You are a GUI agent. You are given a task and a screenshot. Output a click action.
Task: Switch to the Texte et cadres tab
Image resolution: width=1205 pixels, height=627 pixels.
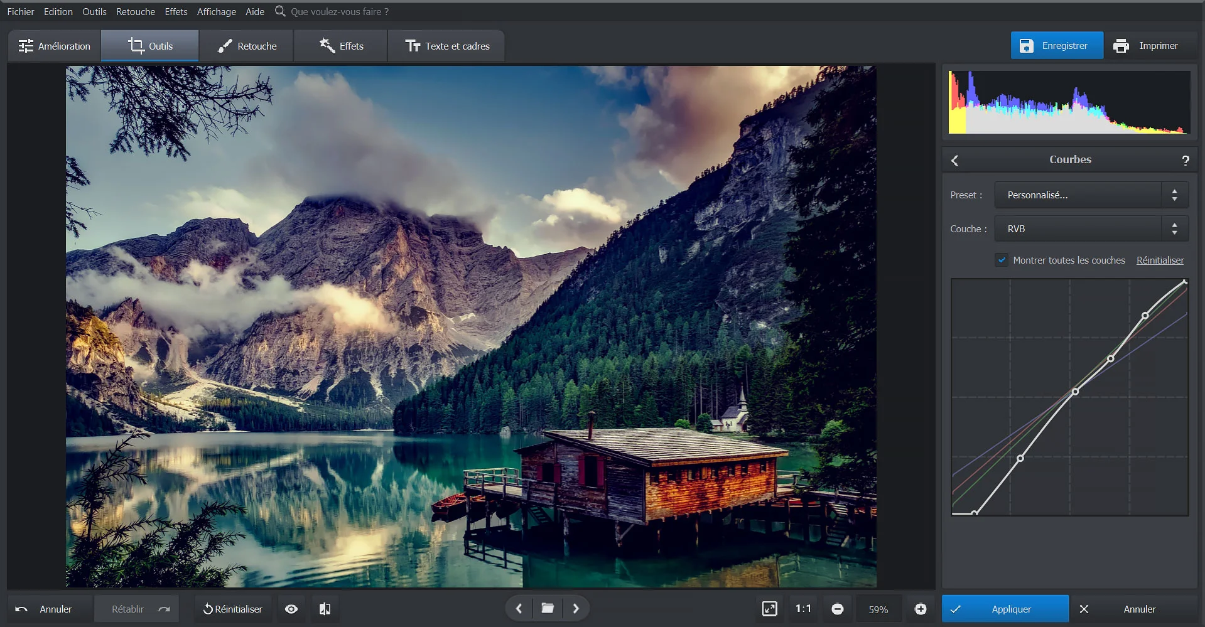[x=446, y=46]
